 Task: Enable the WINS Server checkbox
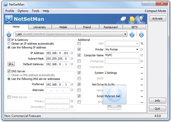9,97
